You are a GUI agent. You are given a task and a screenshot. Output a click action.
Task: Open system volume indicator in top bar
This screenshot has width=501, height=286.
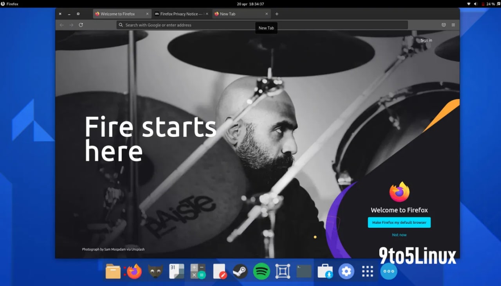click(x=476, y=4)
